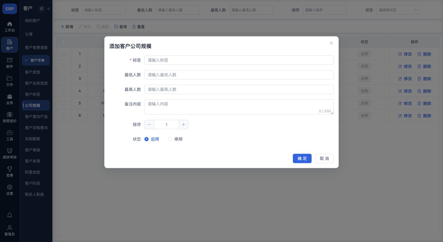
Task: Open the 绩效考核 section
Action: pos(10,154)
